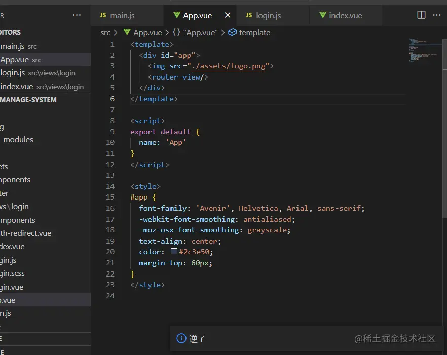
Task: Open the src breadcrumb dropdown
Action: pos(105,32)
